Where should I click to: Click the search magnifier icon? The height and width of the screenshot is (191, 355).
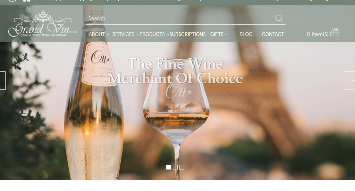point(279,18)
